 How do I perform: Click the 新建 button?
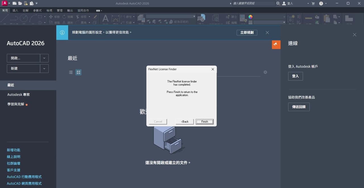point(23,68)
